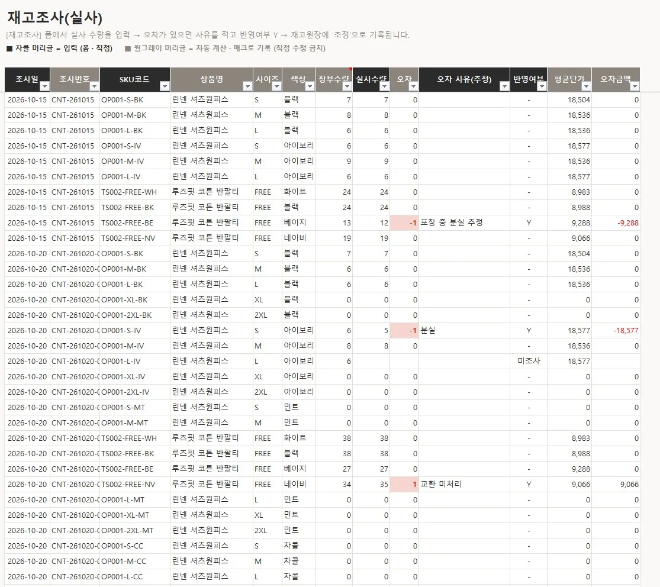
Task: Select the 오차 사유(추정) header cell
Action: click(464, 79)
